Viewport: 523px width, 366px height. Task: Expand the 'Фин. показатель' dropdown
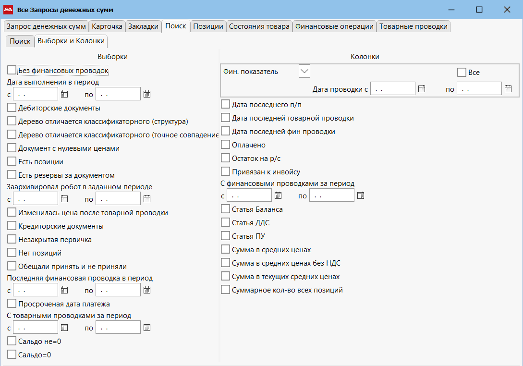304,72
